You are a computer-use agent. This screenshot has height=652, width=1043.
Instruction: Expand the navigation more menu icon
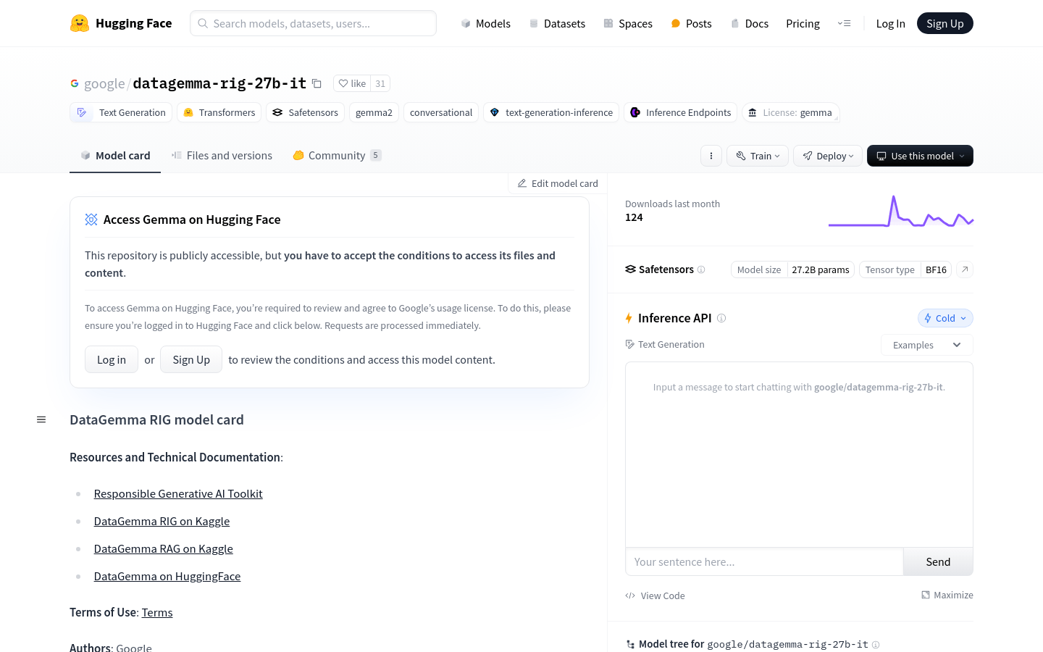coord(845,23)
